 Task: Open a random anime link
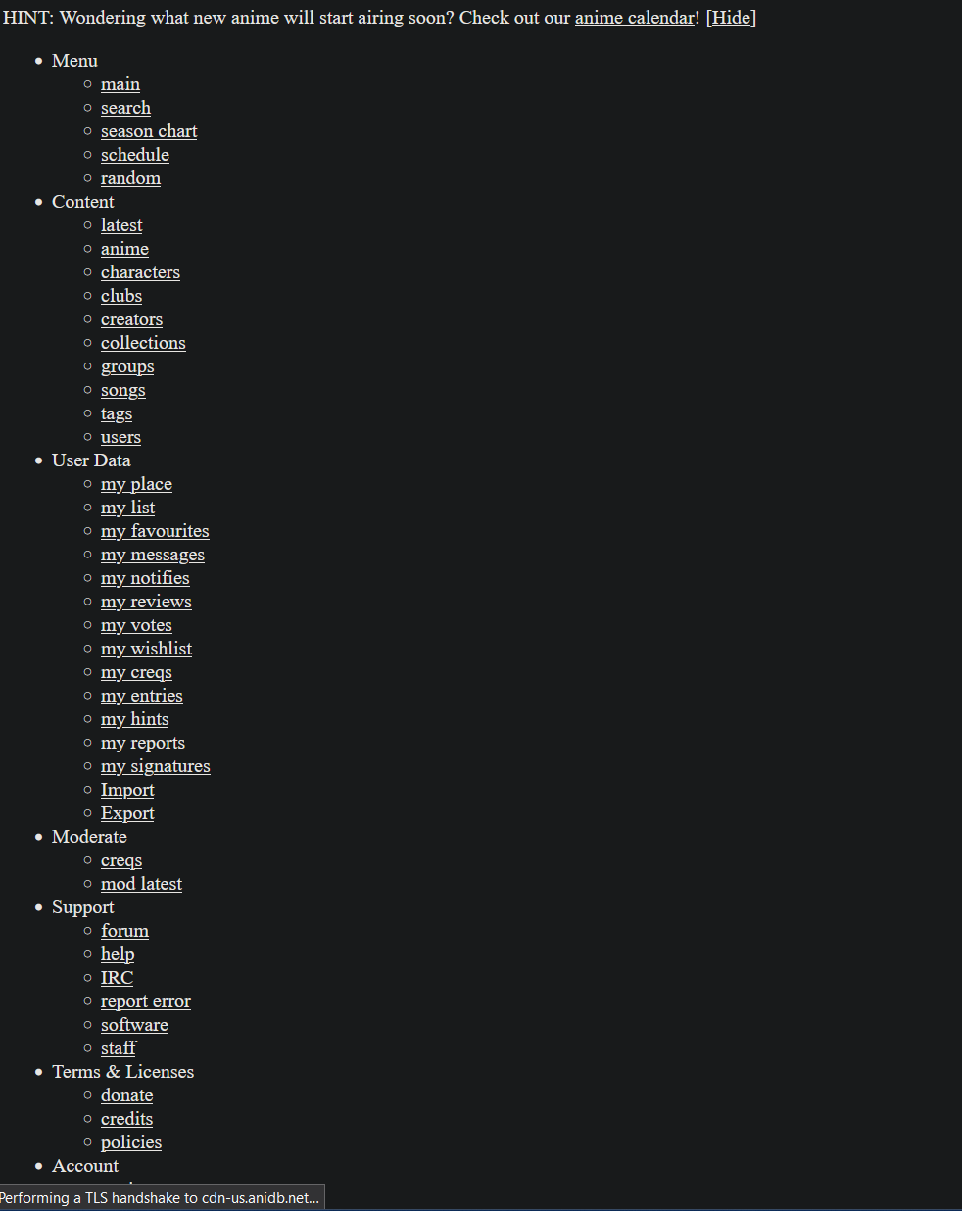(x=130, y=178)
